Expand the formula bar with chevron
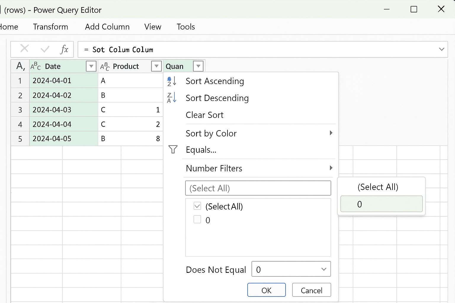 (x=441, y=49)
